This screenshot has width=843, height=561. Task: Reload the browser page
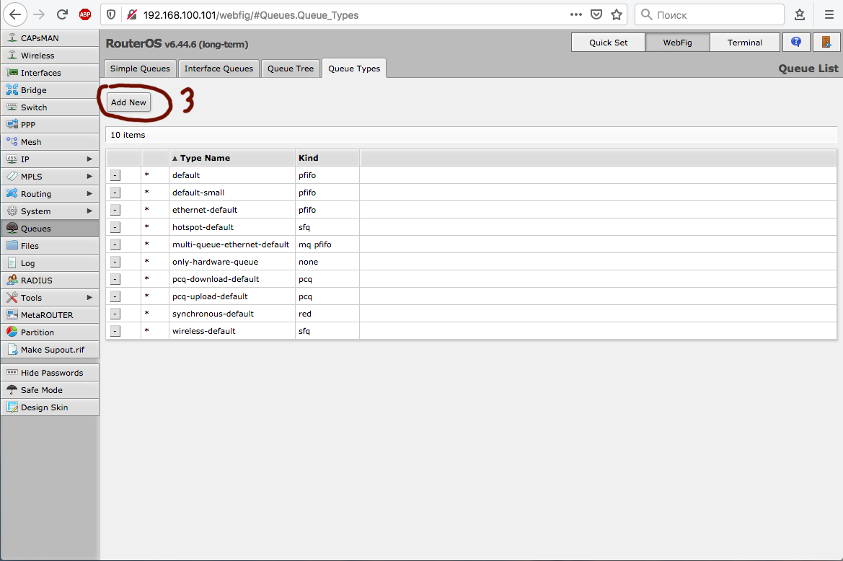(x=62, y=14)
